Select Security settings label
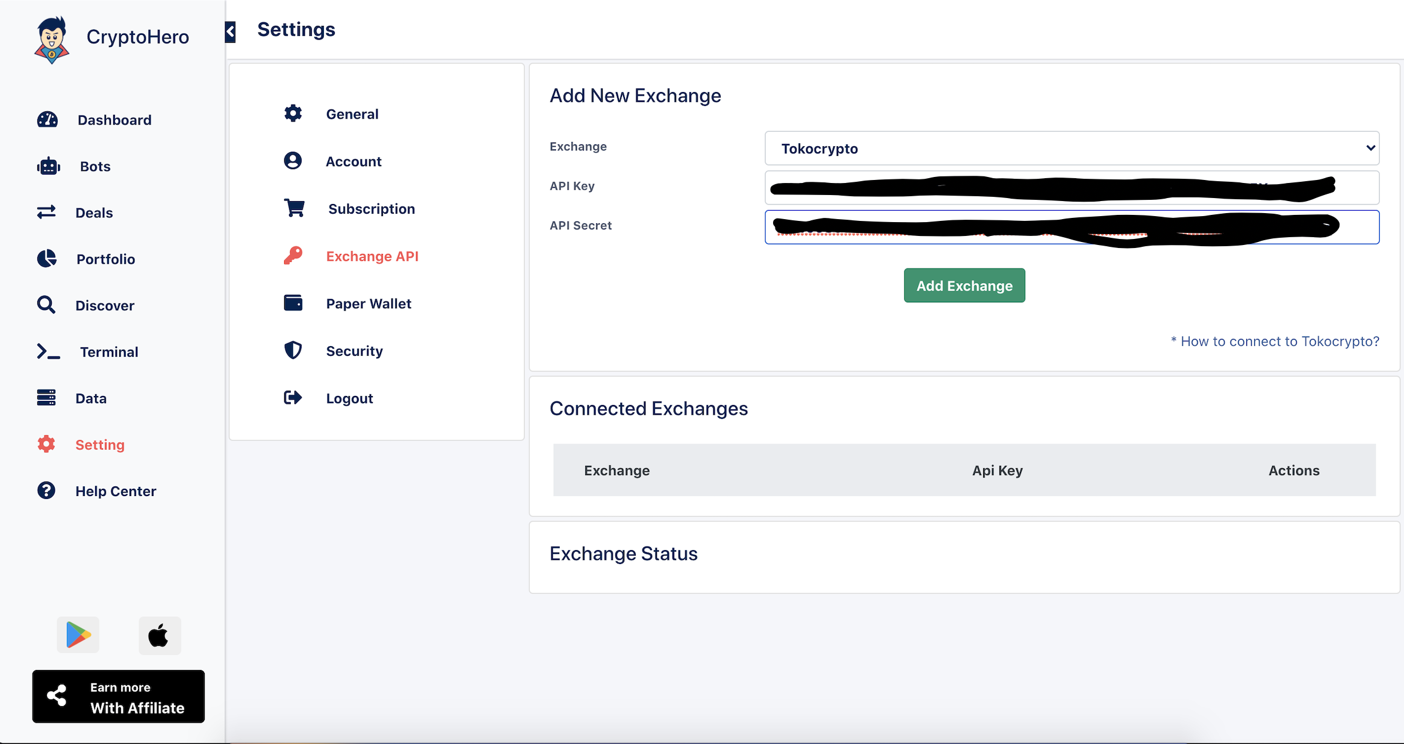This screenshot has width=1404, height=744. pos(354,351)
